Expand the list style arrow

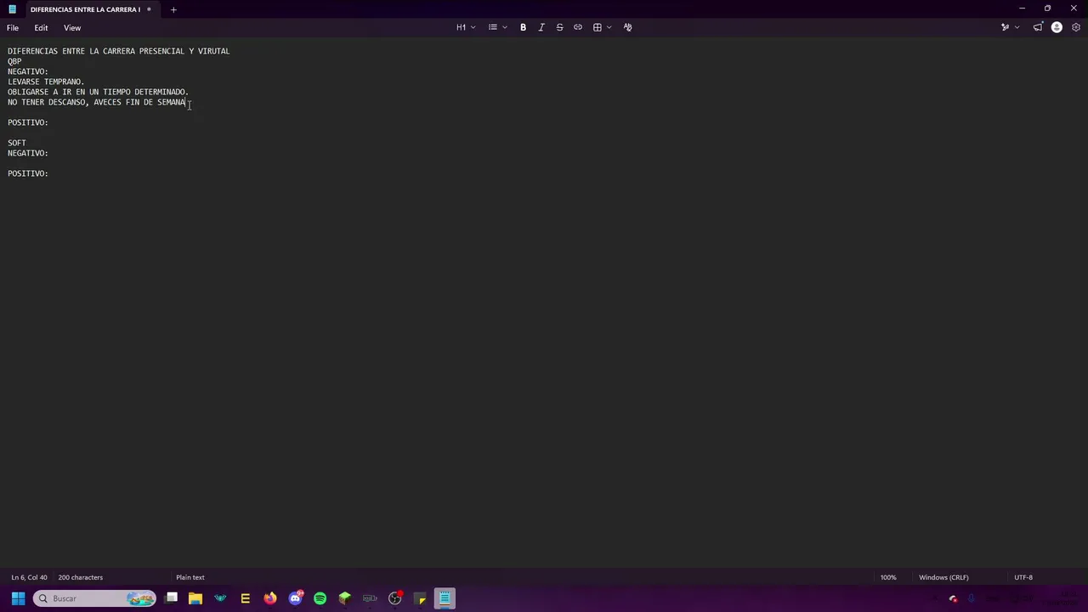pyautogui.click(x=505, y=27)
